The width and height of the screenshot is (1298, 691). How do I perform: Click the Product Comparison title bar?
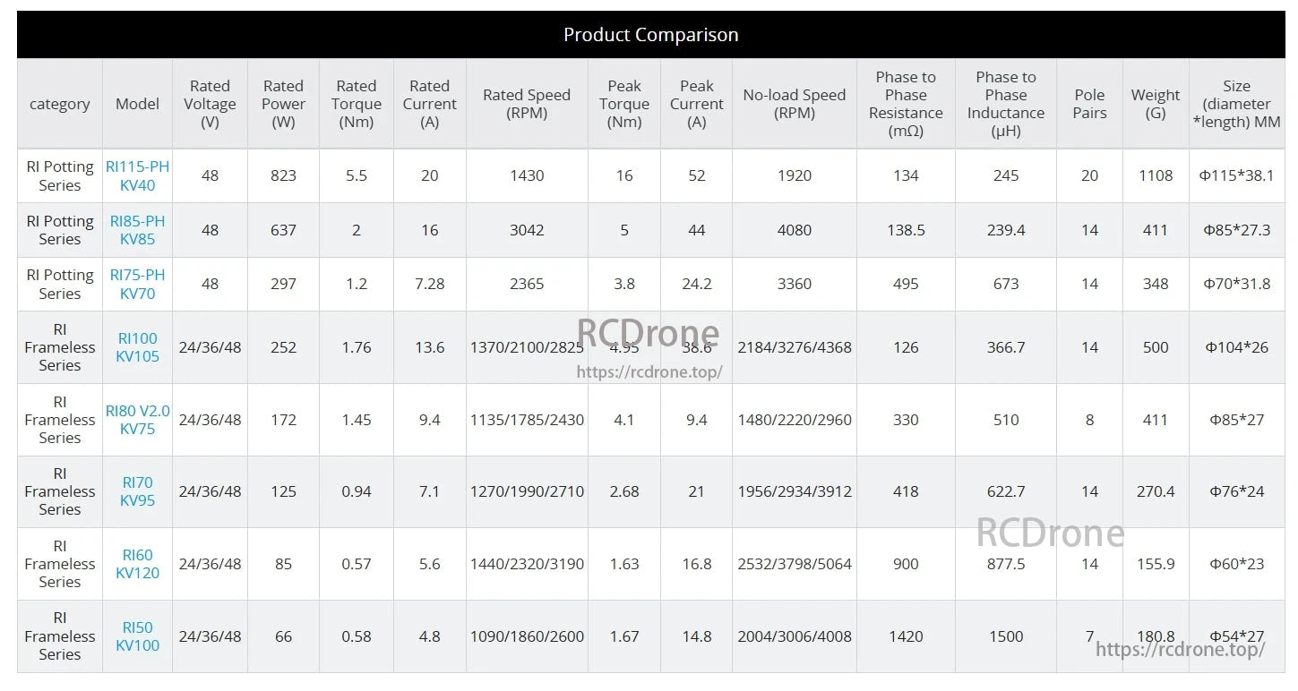651,34
